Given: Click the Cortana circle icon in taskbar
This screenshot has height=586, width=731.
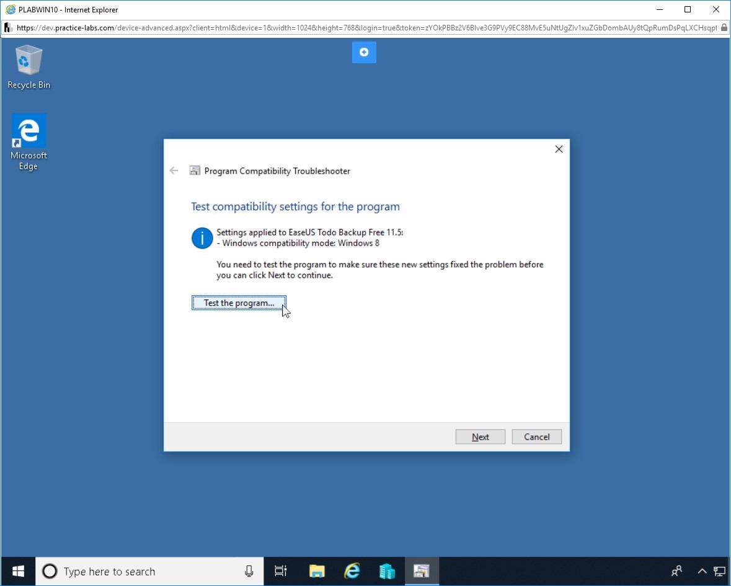Looking at the screenshot, I should [x=50, y=571].
